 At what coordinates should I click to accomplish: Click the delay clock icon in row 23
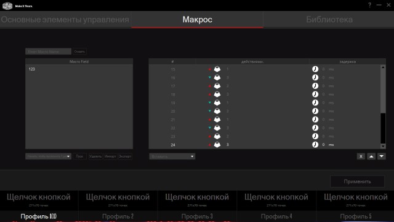[x=315, y=136]
